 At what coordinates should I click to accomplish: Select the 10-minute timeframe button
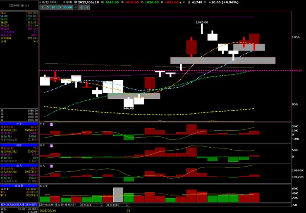click(x=53, y=7)
